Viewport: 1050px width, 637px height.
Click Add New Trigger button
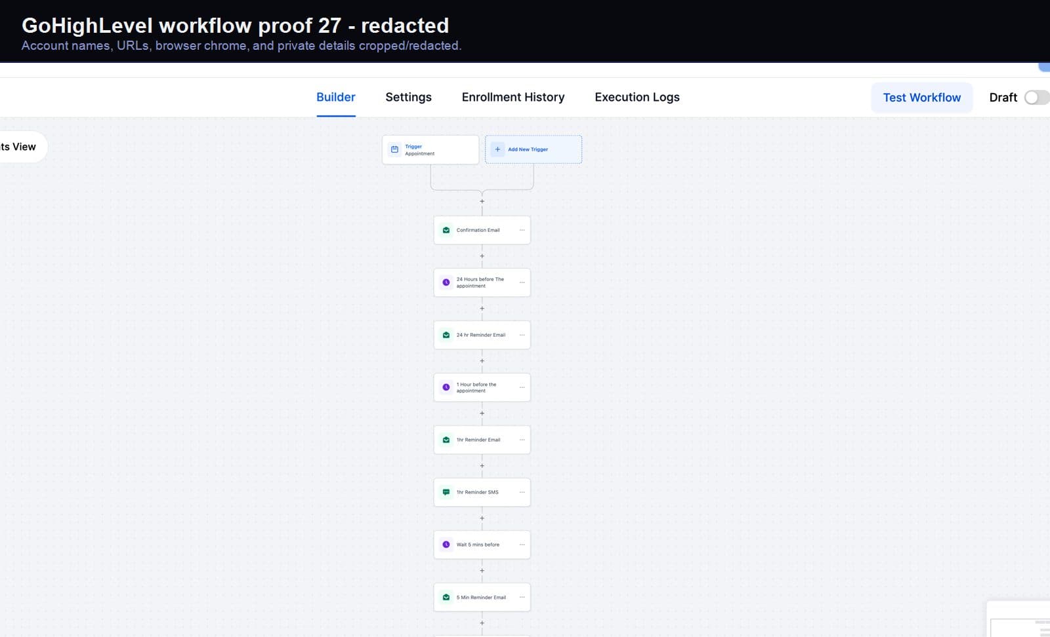click(x=534, y=149)
